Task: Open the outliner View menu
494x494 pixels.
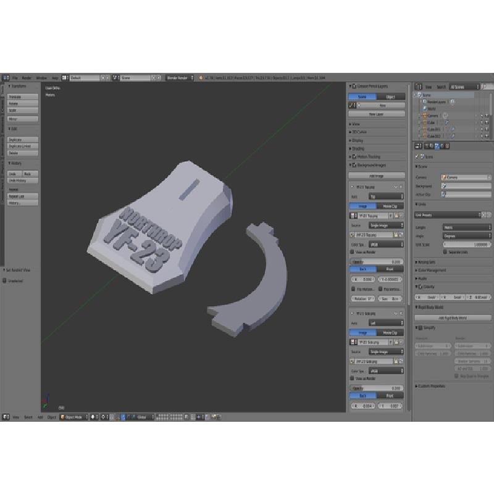Action: pyautogui.click(x=429, y=87)
